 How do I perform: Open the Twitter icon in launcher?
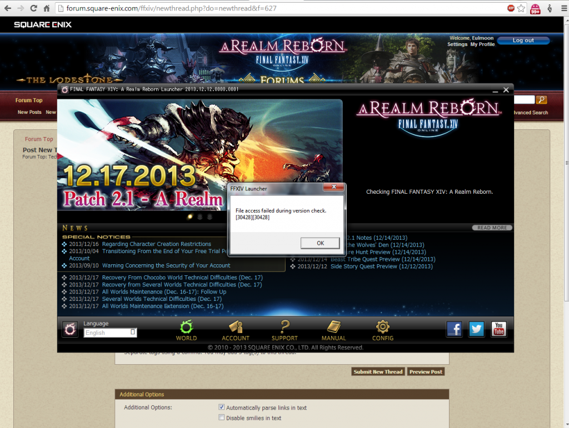coord(476,329)
